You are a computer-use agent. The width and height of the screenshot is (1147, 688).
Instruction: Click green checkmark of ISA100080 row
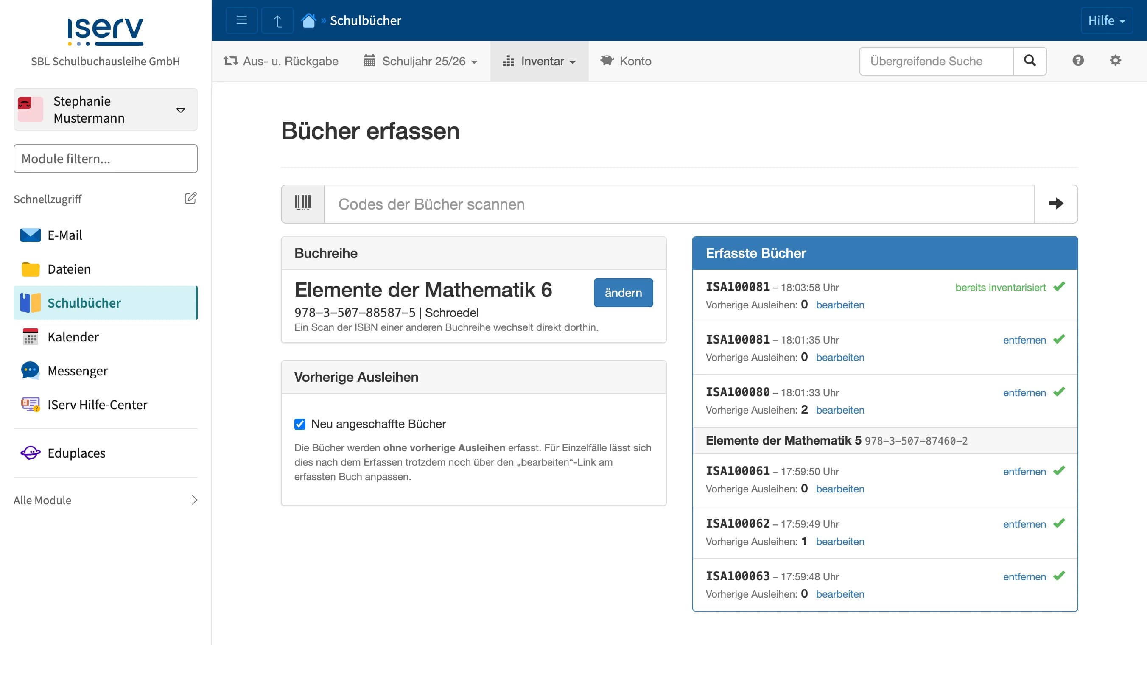pos(1059,392)
